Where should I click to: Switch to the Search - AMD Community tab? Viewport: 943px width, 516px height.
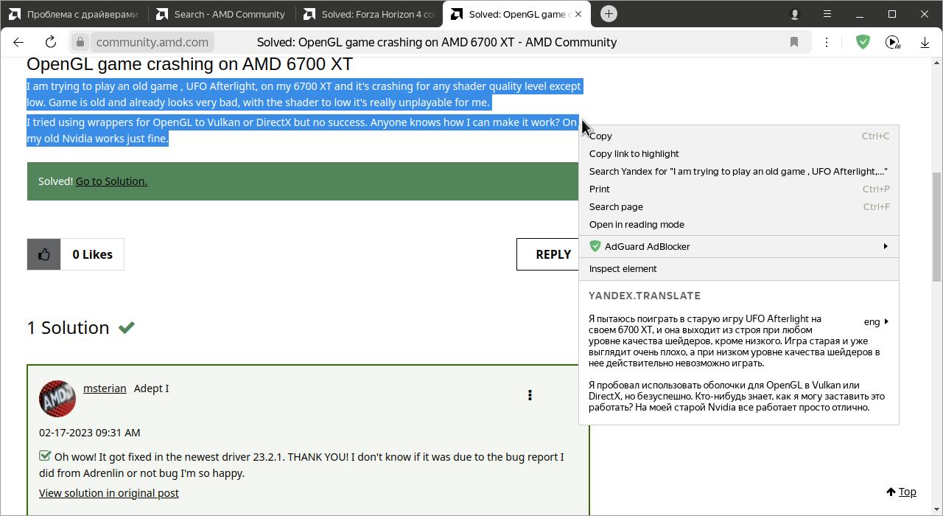click(x=221, y=14)
